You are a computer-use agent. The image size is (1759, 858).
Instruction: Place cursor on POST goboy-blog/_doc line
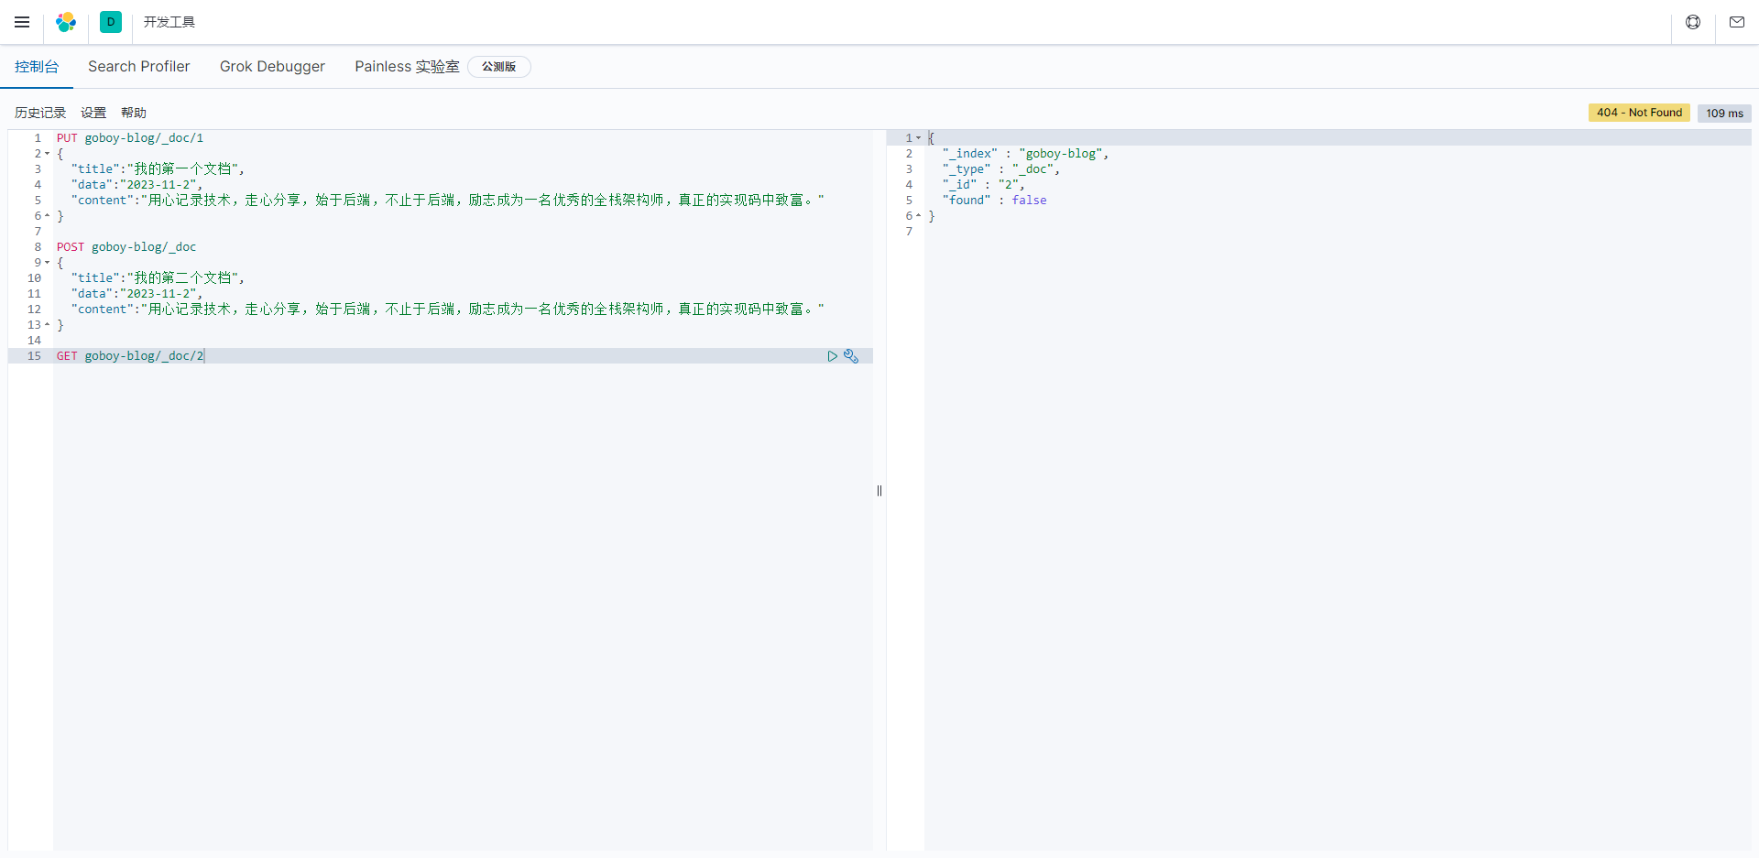(x=126, y=247)
